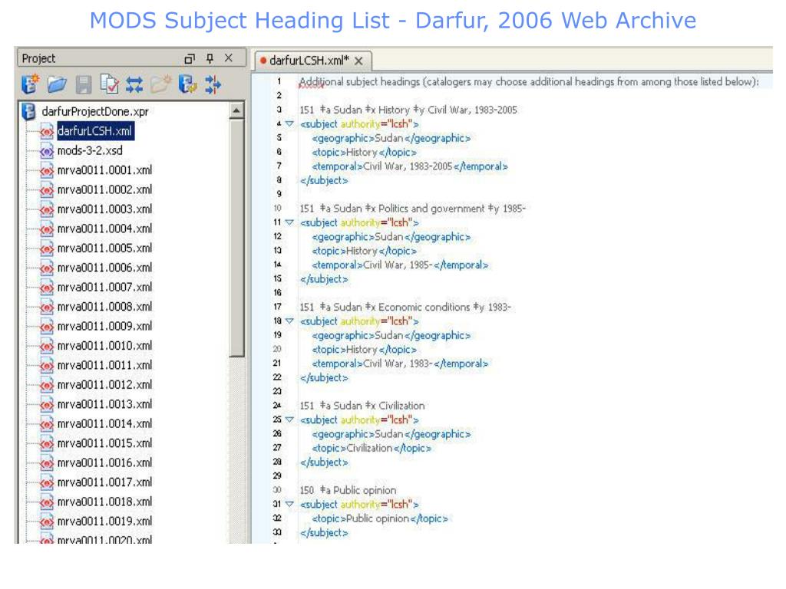Click the 'Civil War, 1983-' temporal on line 21
The image size is (786, 589).
point(398,364)
